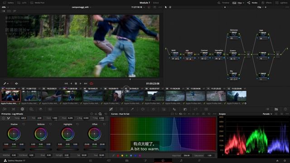Image resolution: width=290 pixels, height=163 pixels.
Task: Adjust the Shadow master wheel slider
Action: 14,149
